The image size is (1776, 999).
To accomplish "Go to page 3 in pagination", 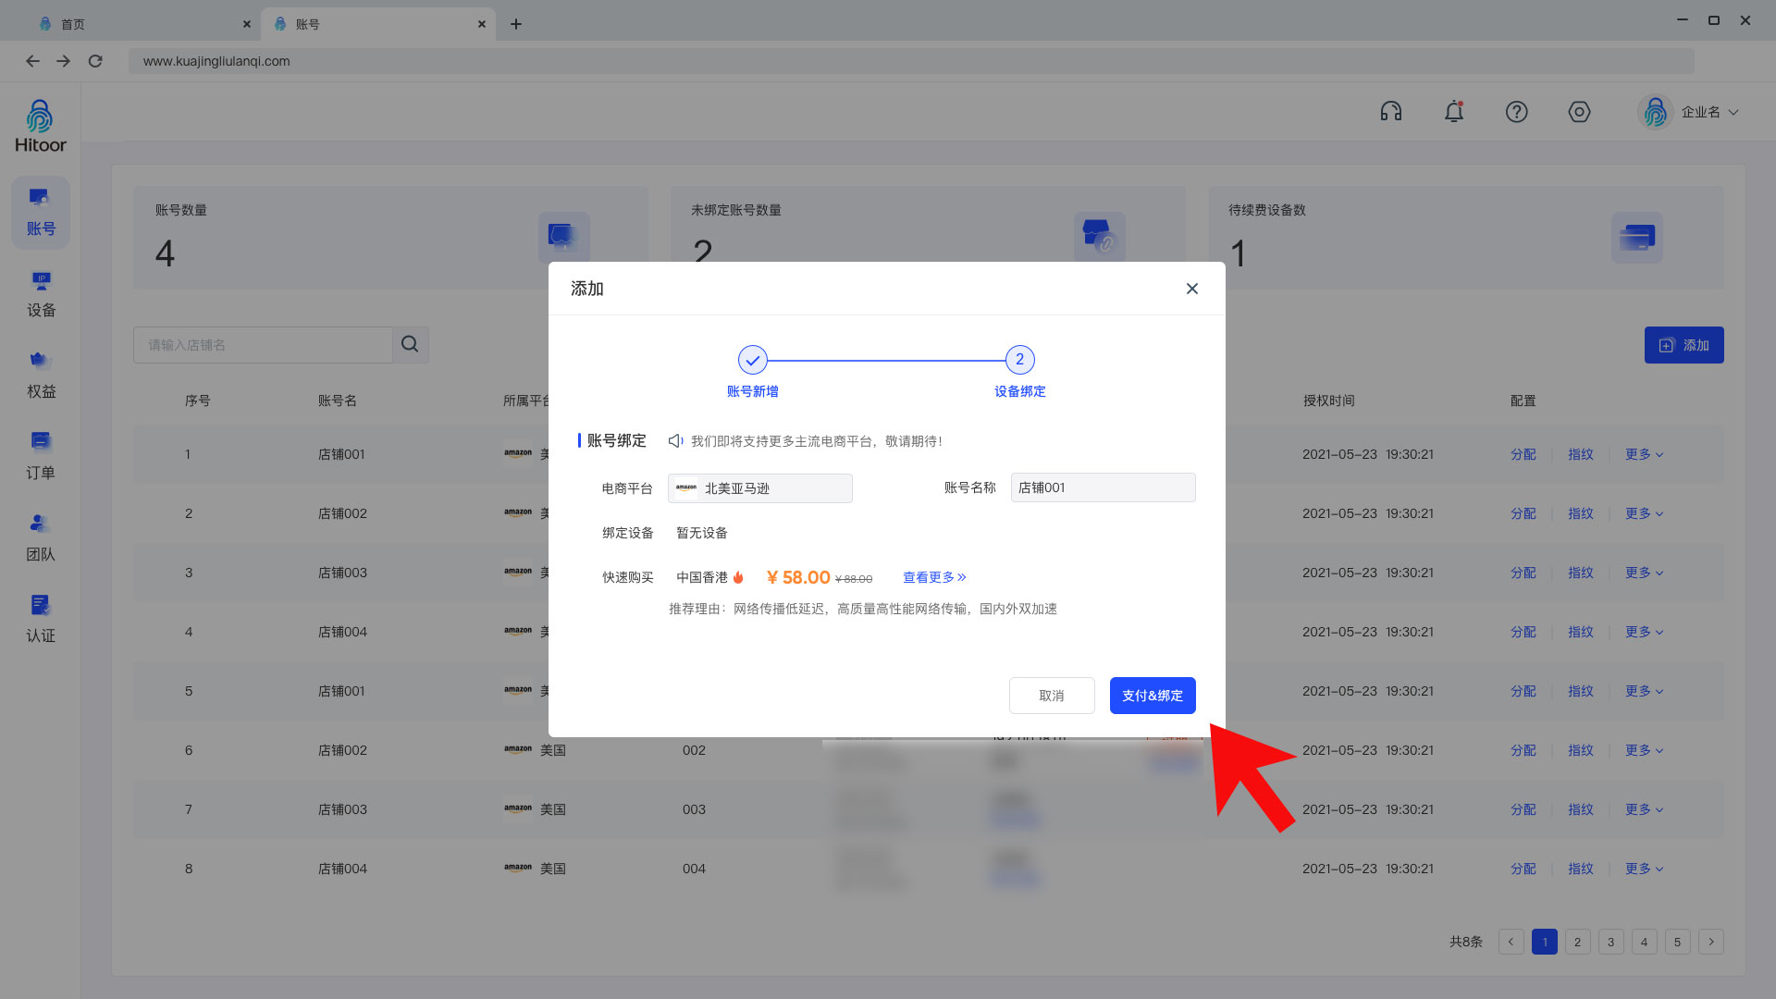I will (x=1610, y=942).
